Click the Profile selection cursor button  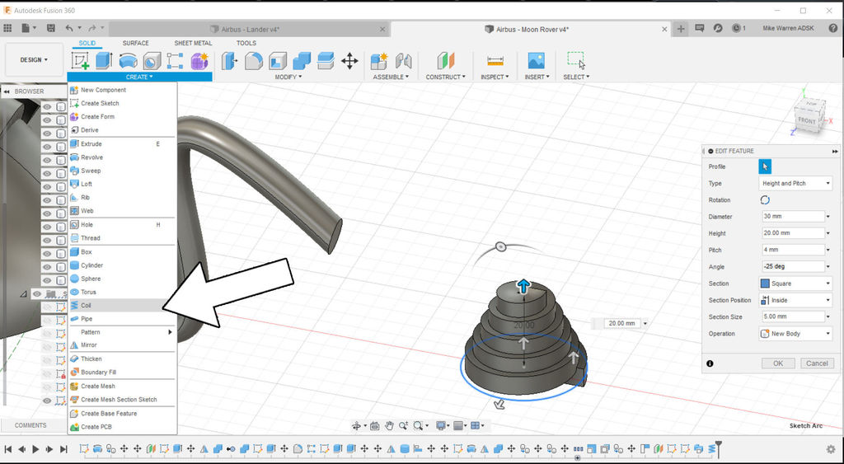(765, 166)
